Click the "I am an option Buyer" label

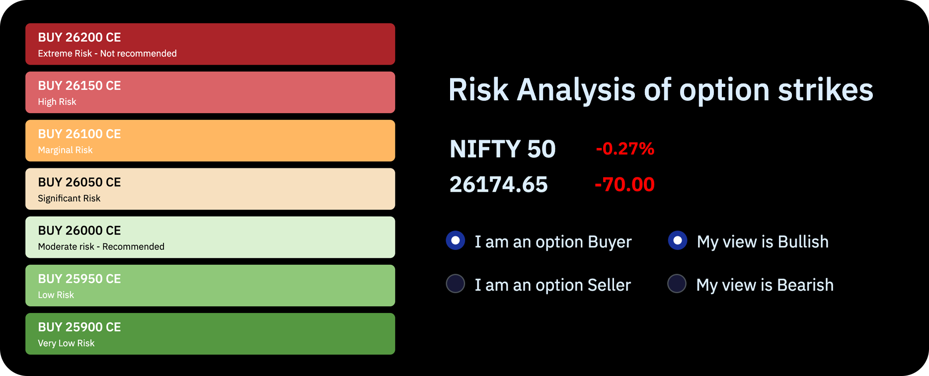553,242
